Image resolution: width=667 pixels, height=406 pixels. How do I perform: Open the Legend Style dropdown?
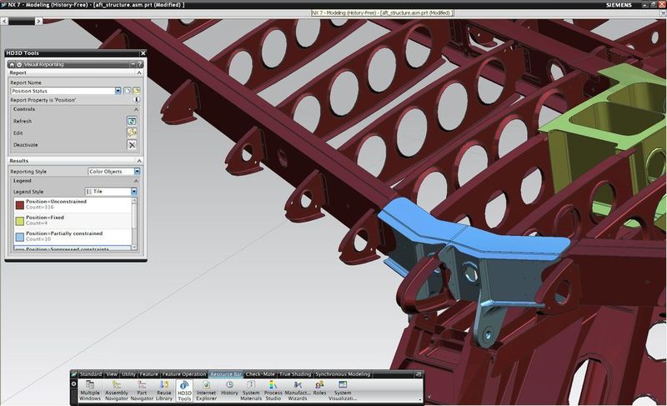coord(134,192)
